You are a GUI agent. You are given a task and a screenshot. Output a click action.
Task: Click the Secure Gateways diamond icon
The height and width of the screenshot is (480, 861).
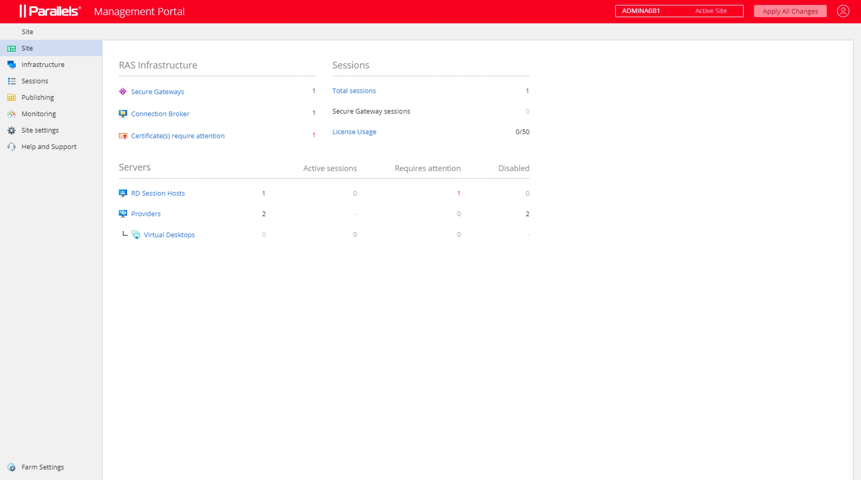tap(123, 92)
